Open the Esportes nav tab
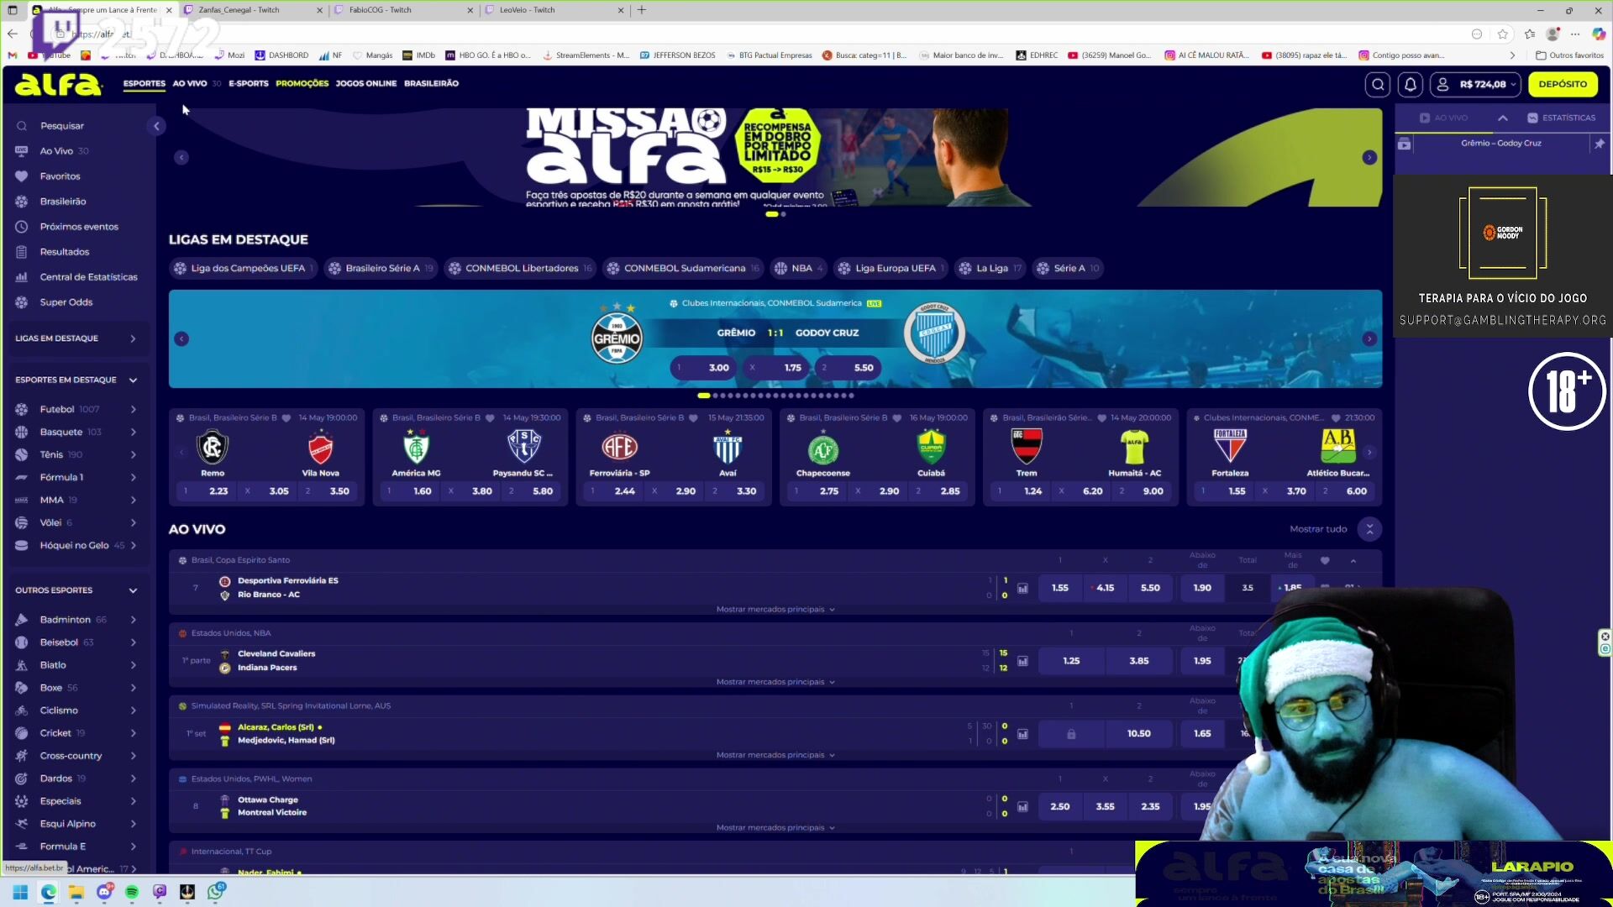 [x=144, y=83]
